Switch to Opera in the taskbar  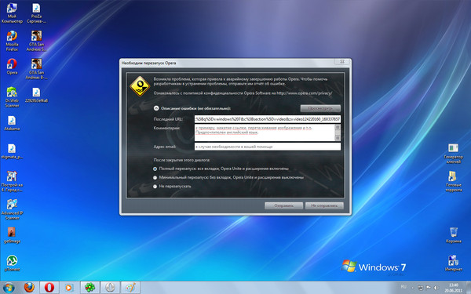click(x=49, y=288)
